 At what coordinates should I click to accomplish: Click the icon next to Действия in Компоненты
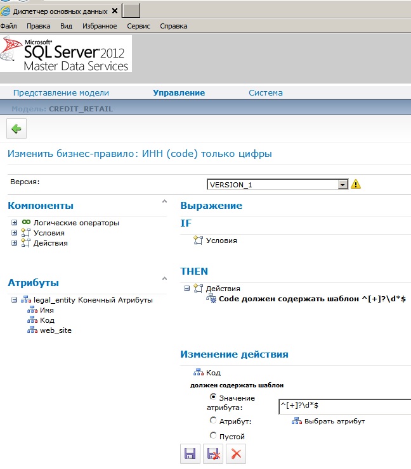[x=26, y=243]
